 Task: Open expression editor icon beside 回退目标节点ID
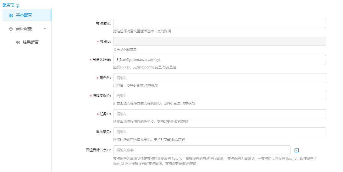coord(296,150)
